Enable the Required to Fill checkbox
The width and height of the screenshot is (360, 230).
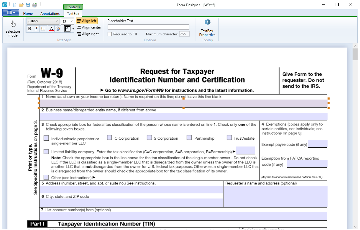tap(110, 34)
